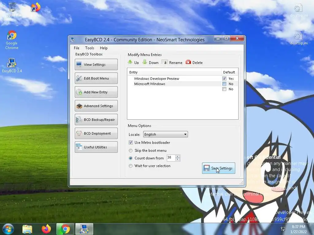Increase countdown with the up spinner arrow
Screen dimensions: 314x235
(x=178, y=156)
